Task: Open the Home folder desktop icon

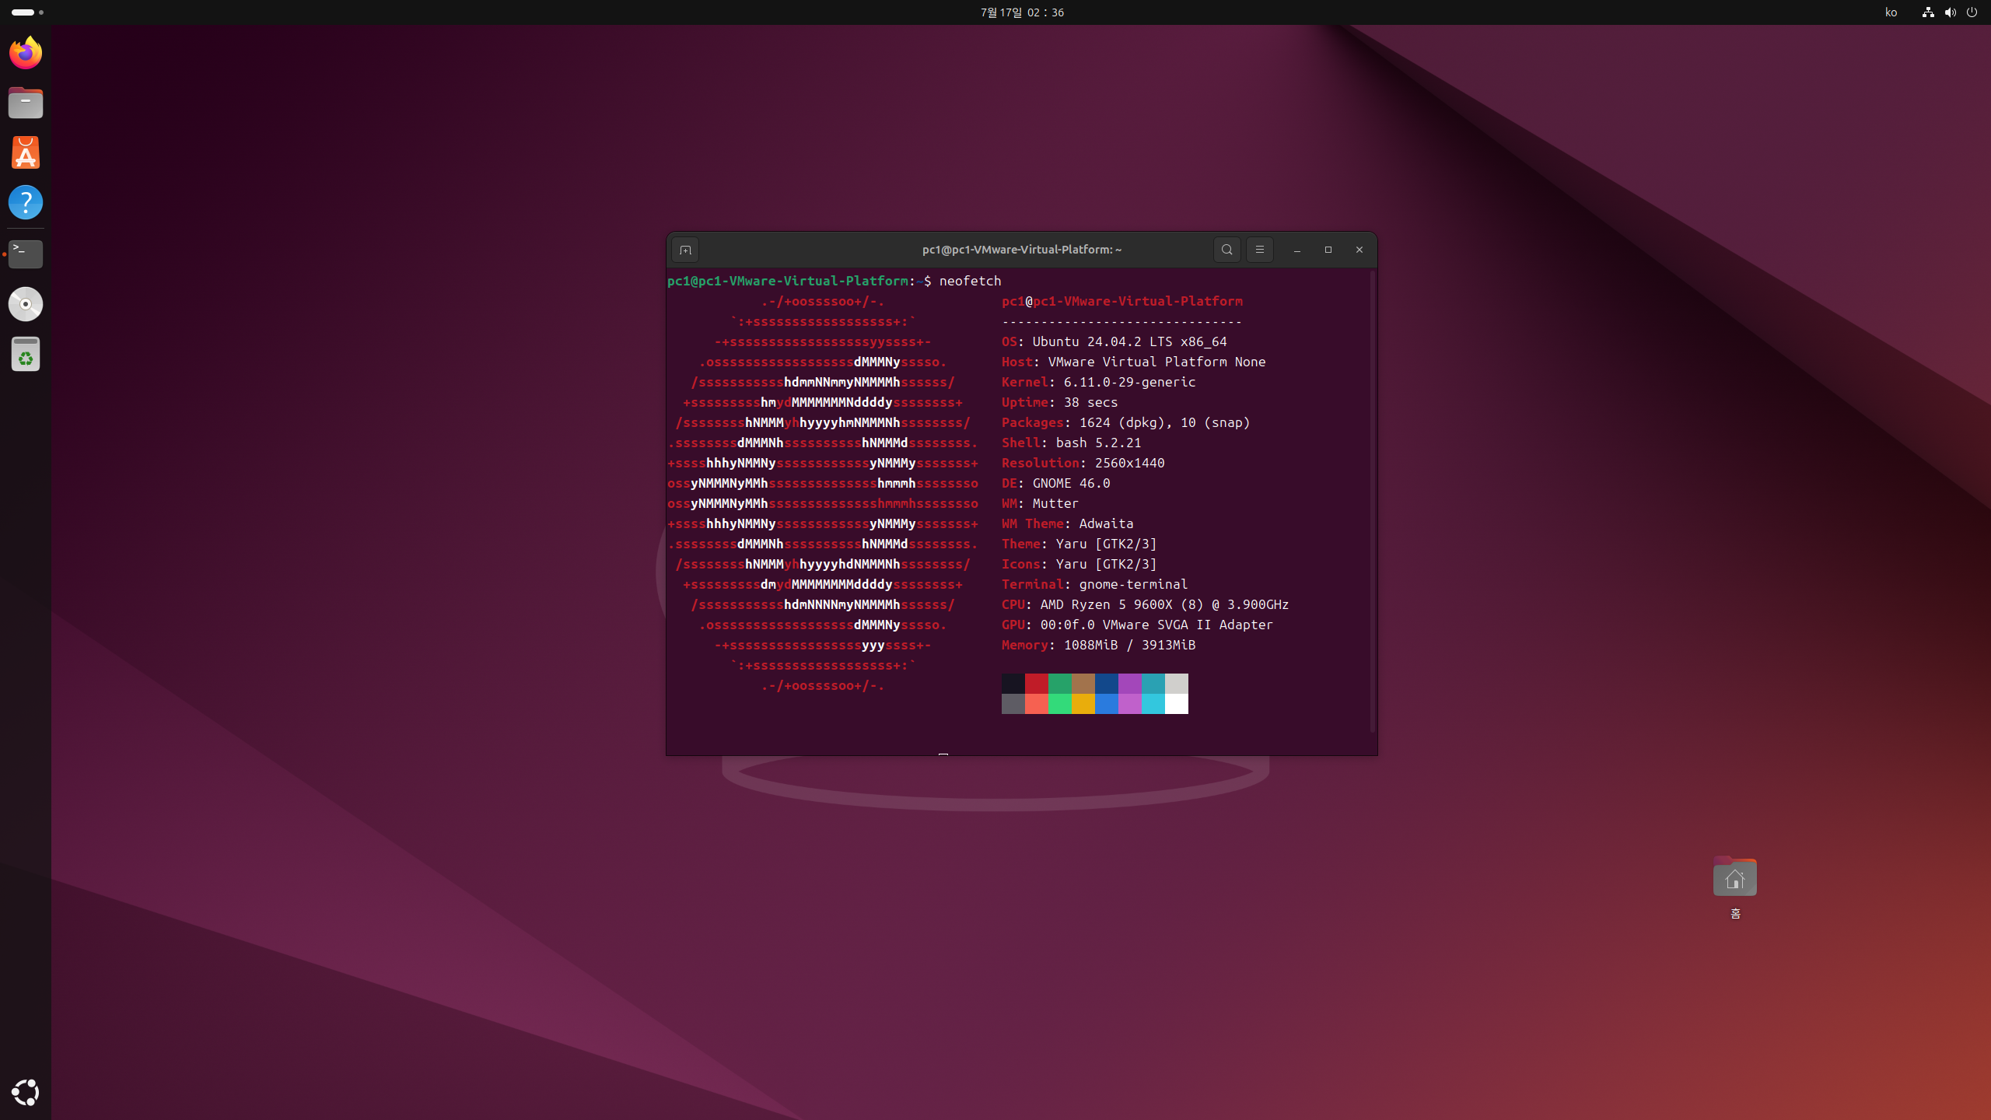Action: (x=1735, y=888)
